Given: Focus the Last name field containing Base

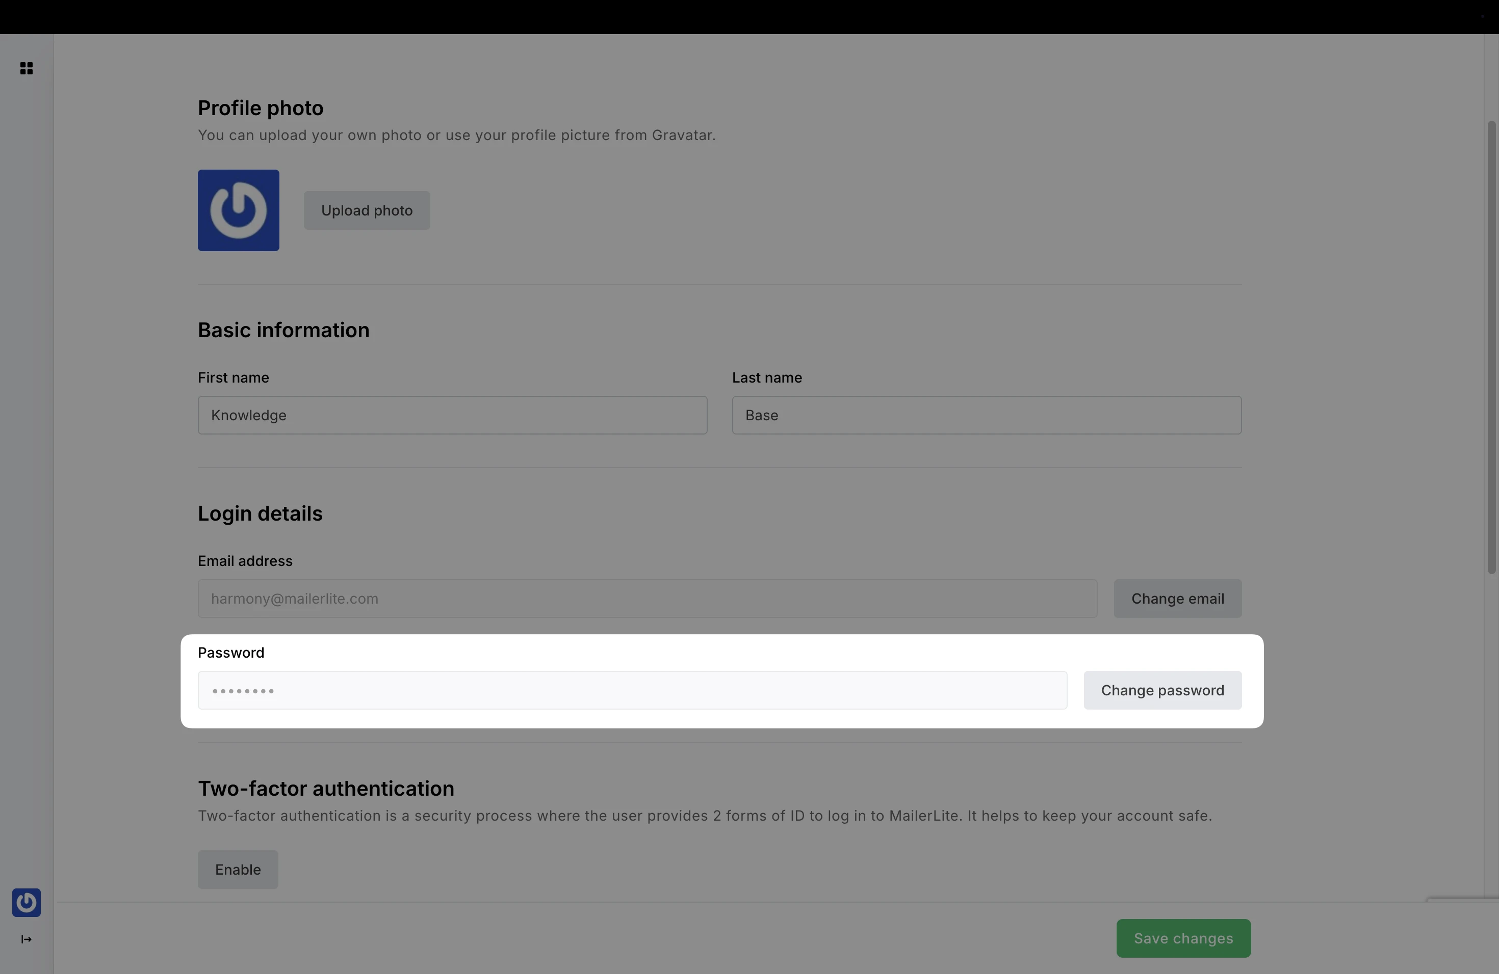Looking at the screenshot, I should [x=986, y=415].
